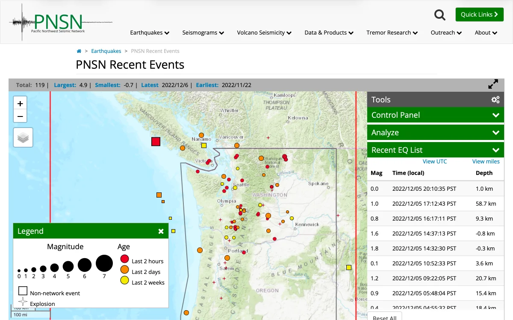Image resolution: width=513 pixels, height=320 pixels.
Task: Expand the Control Panel section
Action: [436, 115]
